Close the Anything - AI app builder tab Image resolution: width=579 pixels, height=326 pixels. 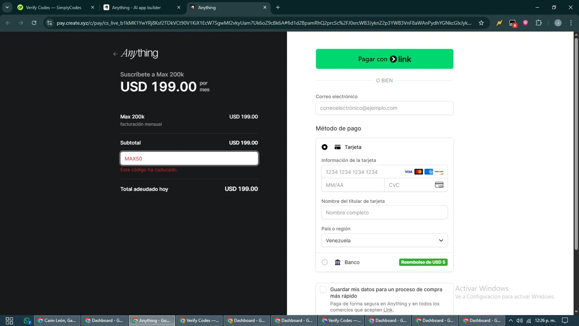(179, 7)
